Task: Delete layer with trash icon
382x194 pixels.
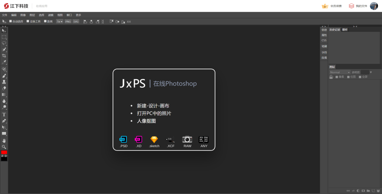Action: (378, 191)
